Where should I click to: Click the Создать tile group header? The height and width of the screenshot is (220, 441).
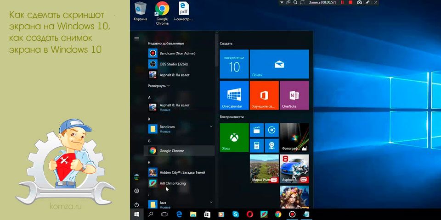click(x=226, y=44)
